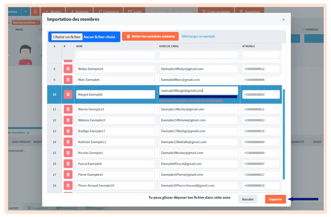The width and height of the screenshot is (331, 217).
Task: Click trash icon for Marc Exemple8 row
Action: point(68,80)
